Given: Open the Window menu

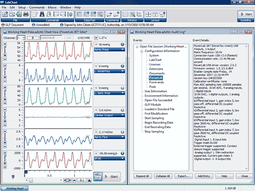Looking at the screenshot, I should (x=65, y=7).
